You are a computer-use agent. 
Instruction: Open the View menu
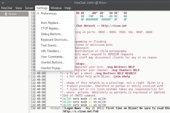point(19,8)
